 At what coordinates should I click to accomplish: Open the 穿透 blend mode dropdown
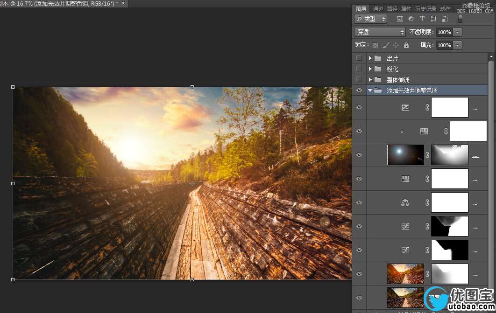click(x=380, y=32)
